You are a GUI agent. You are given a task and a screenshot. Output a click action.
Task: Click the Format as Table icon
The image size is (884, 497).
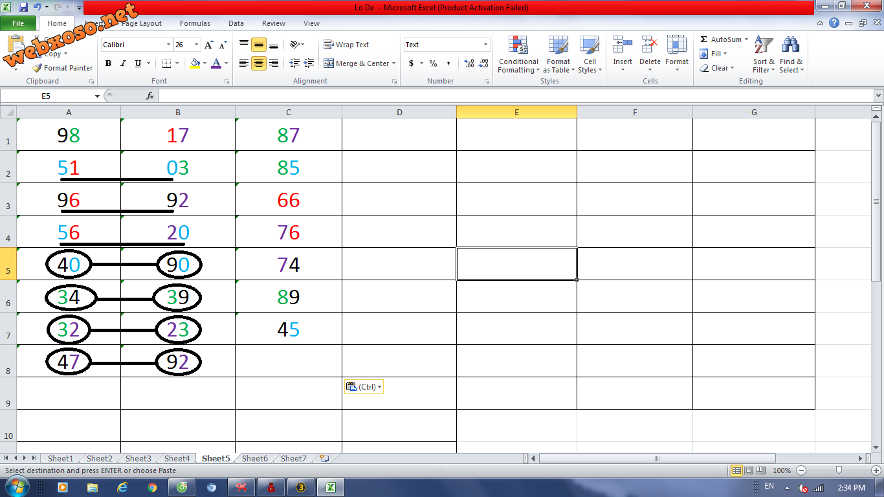pos(558,47)
